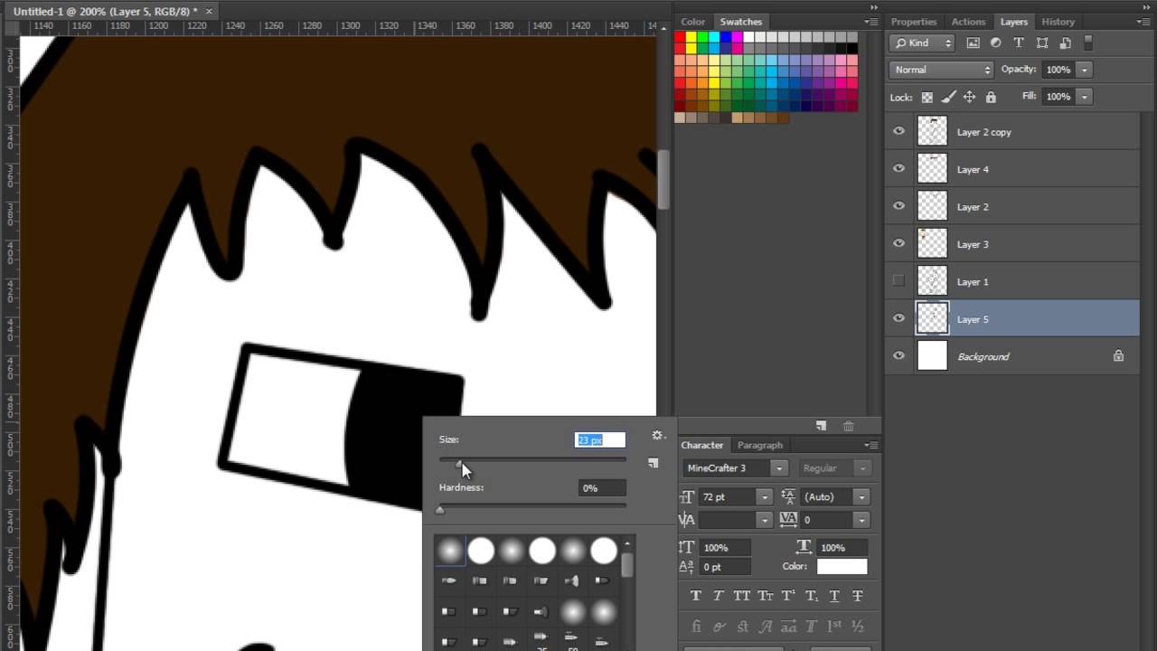Apply Faux Italic in Character panel
The width and height of the screenshot is (1157, 651).
click(719, 596)
